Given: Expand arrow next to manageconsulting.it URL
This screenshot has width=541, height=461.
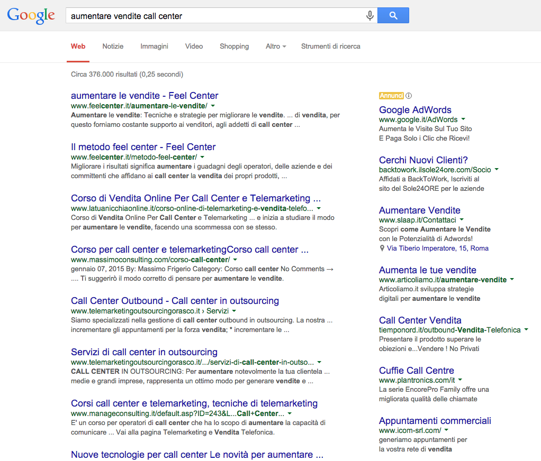Looking at the screenshot, I should tap(290, 413).
